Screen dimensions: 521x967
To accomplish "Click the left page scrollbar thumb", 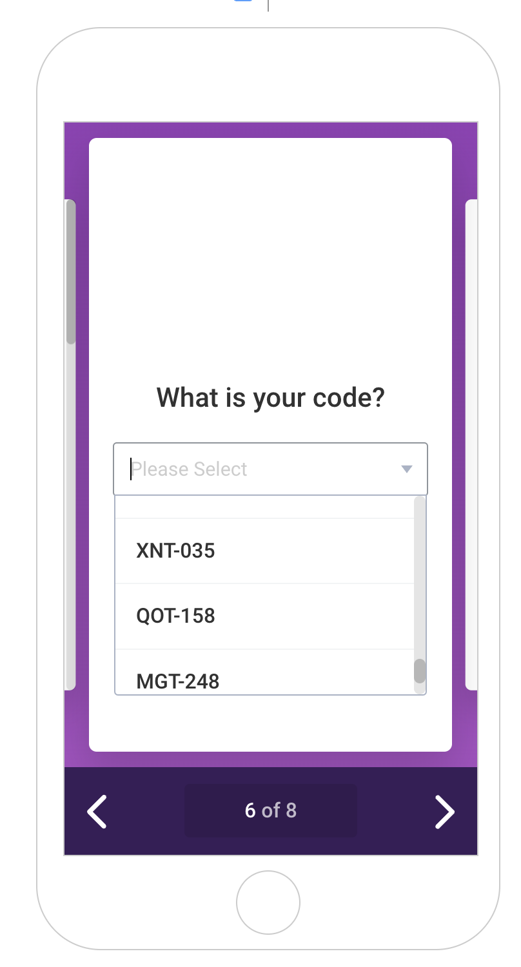I will (71, 271).
